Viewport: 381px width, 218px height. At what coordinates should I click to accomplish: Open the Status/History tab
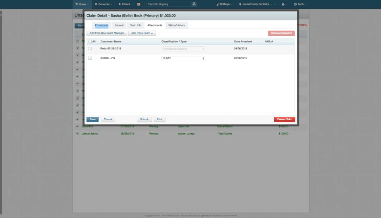point(177,25)
